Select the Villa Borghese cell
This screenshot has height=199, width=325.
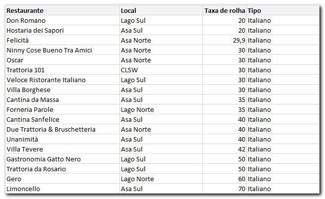[x=28, y=90]
